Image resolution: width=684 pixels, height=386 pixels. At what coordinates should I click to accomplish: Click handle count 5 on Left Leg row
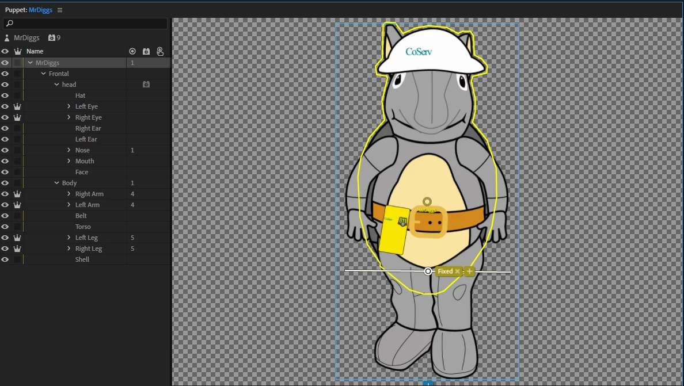click(132, 238)
